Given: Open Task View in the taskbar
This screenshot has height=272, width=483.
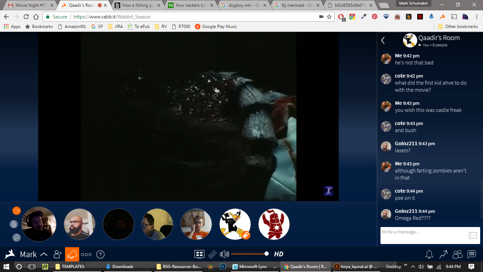Looking at the screenshot, I should (32, 267).
